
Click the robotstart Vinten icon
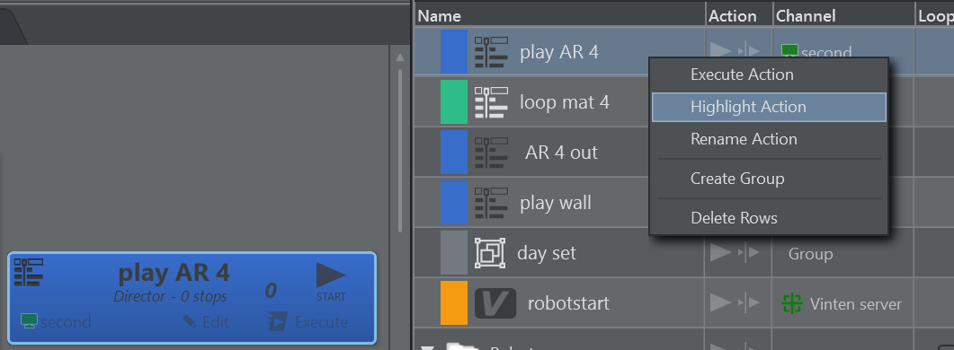(x=495, y=303)
